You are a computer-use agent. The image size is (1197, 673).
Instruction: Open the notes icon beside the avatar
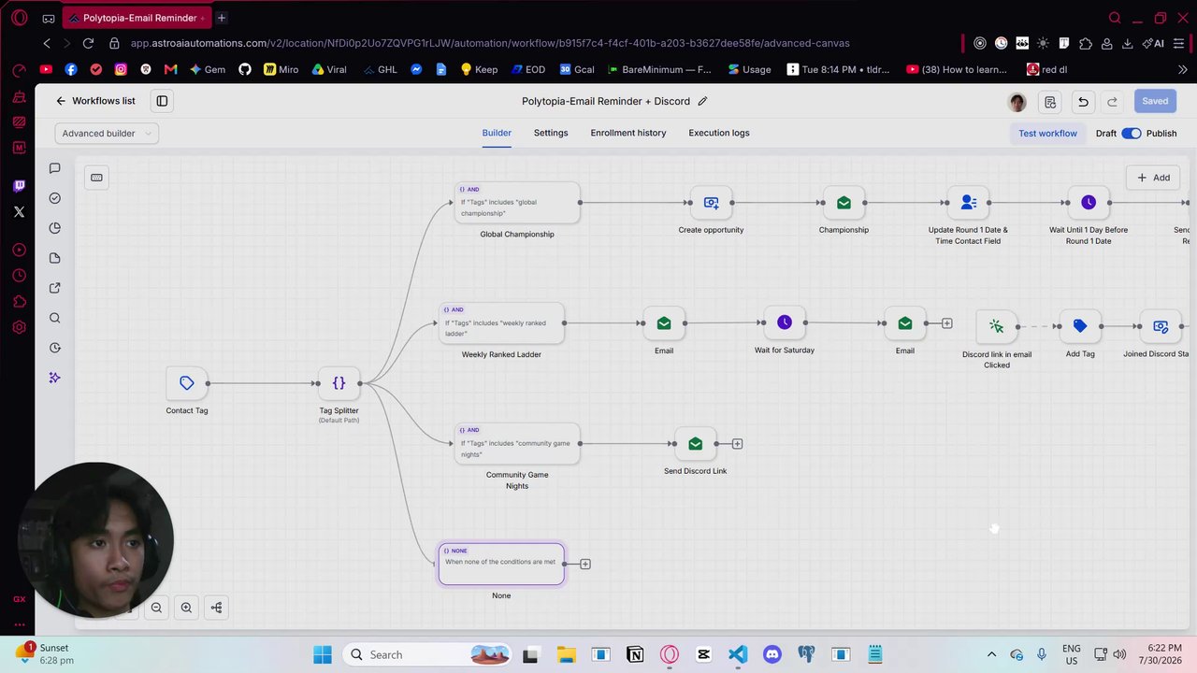click(1050, 102)
